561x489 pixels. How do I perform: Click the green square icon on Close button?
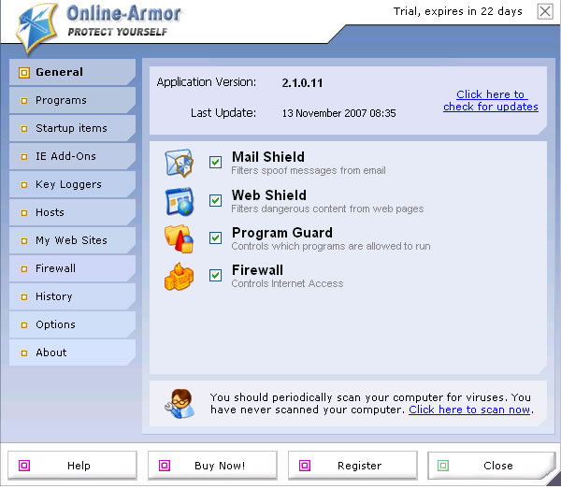click(x=443, y=466)
